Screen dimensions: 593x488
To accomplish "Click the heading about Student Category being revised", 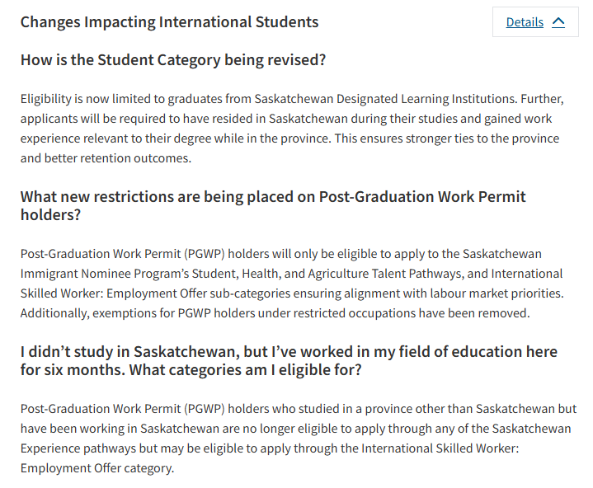I will click(173, 60).
